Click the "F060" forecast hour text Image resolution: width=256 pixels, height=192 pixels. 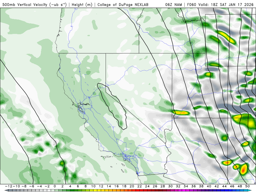coord(192,4)
